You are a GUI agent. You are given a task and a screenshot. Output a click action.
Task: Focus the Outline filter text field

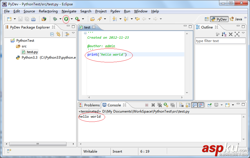tap(220, 41)
